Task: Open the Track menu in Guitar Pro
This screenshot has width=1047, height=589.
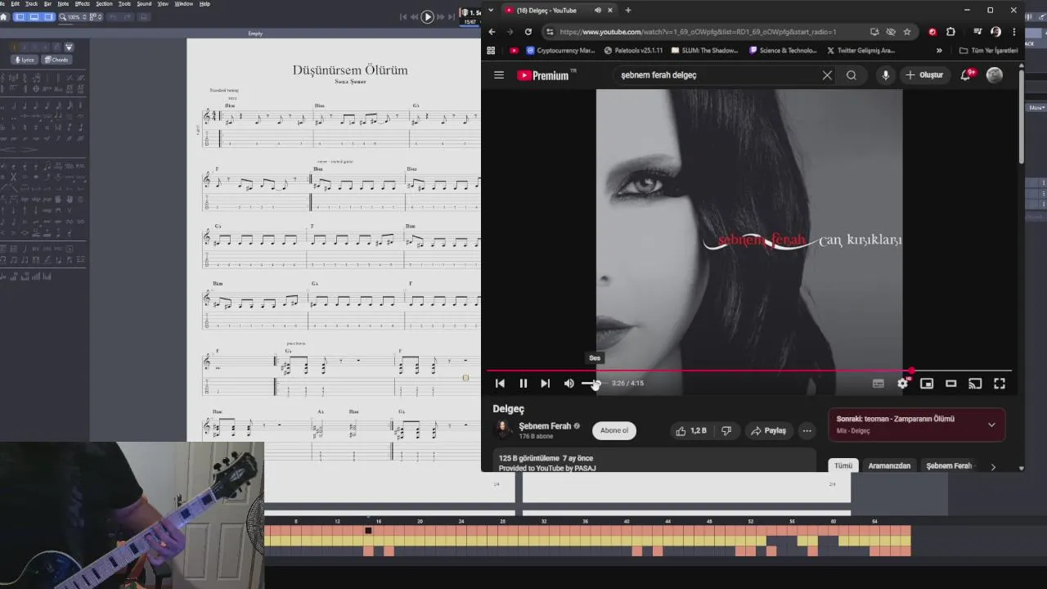Action: (x=31, y=4)
